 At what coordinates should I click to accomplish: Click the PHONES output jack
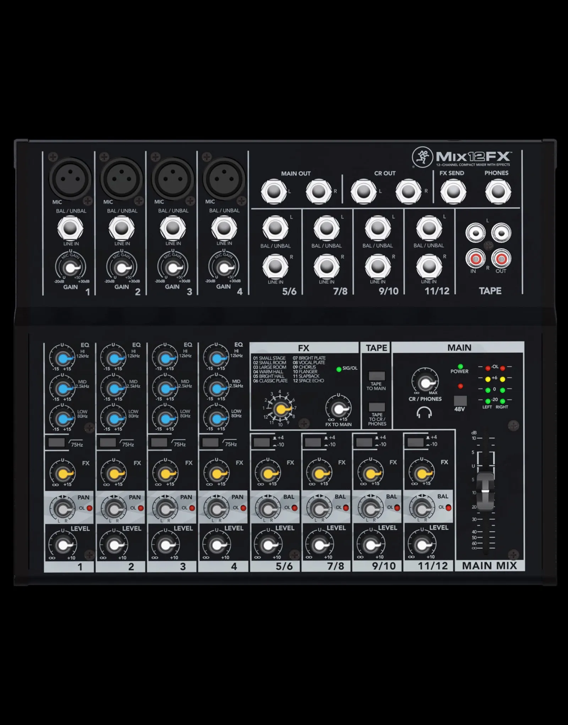pyautogui.click(x=498, y=191)
